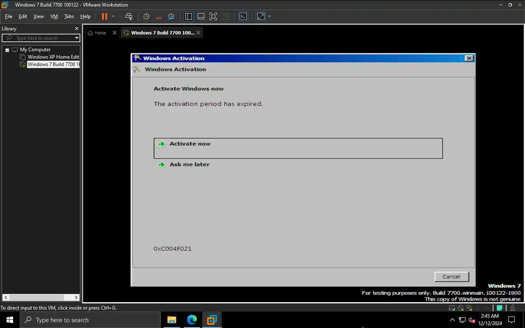Choose Activate now option

tap(298, 148)
